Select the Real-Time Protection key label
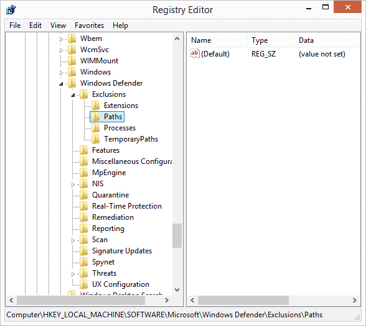Screen dimensions: 366x326 click(x=127, y=206)
